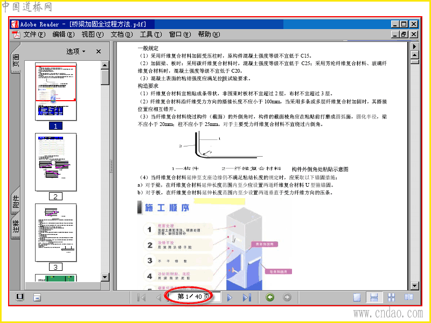
Task: Toggle navigation pane icon at bottom left
Action: (x=20, y=297)
